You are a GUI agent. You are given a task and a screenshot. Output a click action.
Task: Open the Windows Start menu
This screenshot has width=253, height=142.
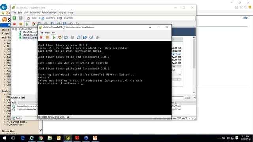click(x=4, y=138)
